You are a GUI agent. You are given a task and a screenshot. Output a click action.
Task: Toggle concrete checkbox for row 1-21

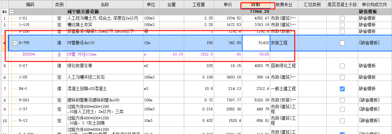[x=342, y=18]
